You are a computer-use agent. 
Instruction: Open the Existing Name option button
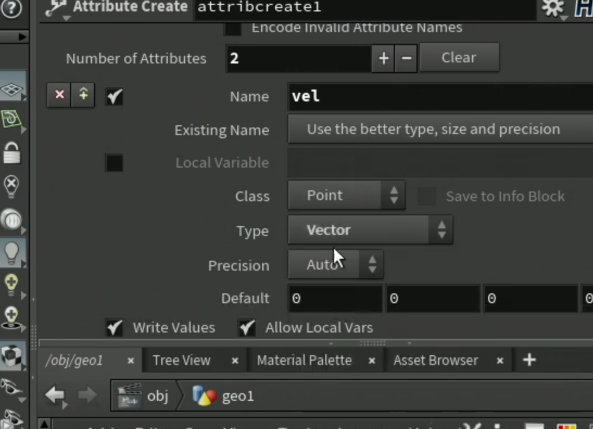(x=440, y=129)
